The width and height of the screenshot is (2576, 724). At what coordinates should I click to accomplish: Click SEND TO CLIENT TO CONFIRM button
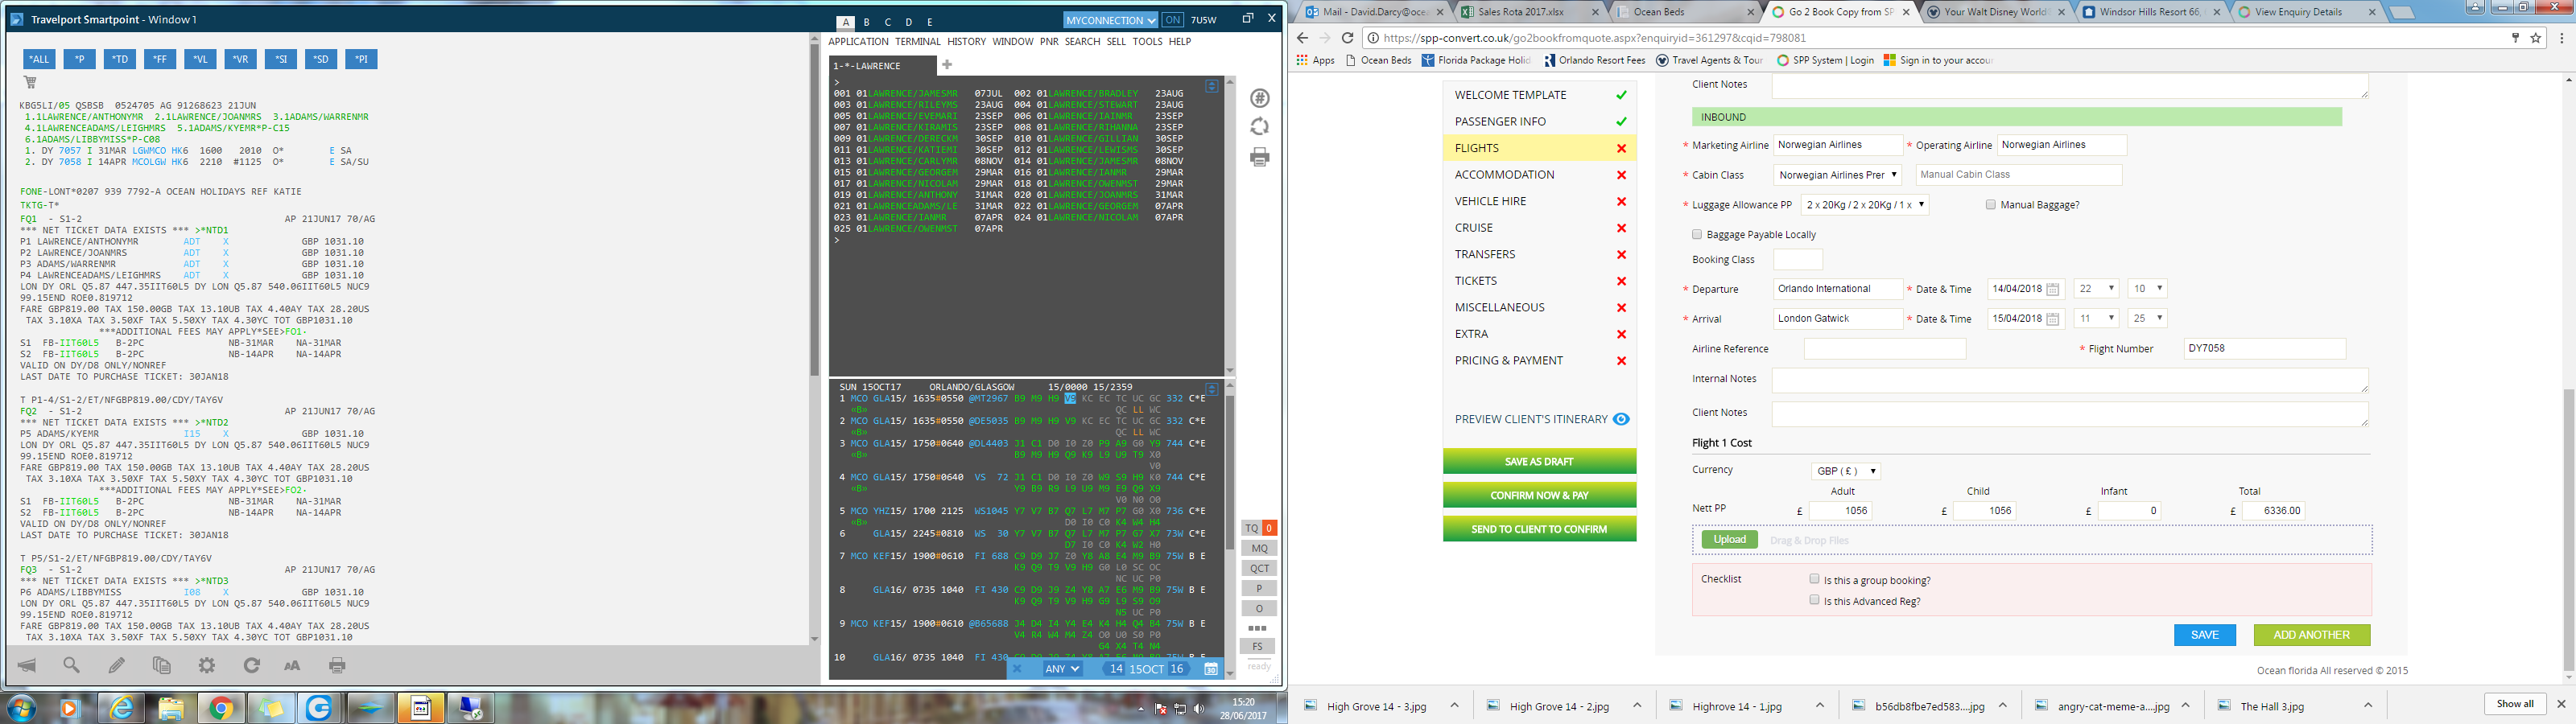(x=1539, y=530)
